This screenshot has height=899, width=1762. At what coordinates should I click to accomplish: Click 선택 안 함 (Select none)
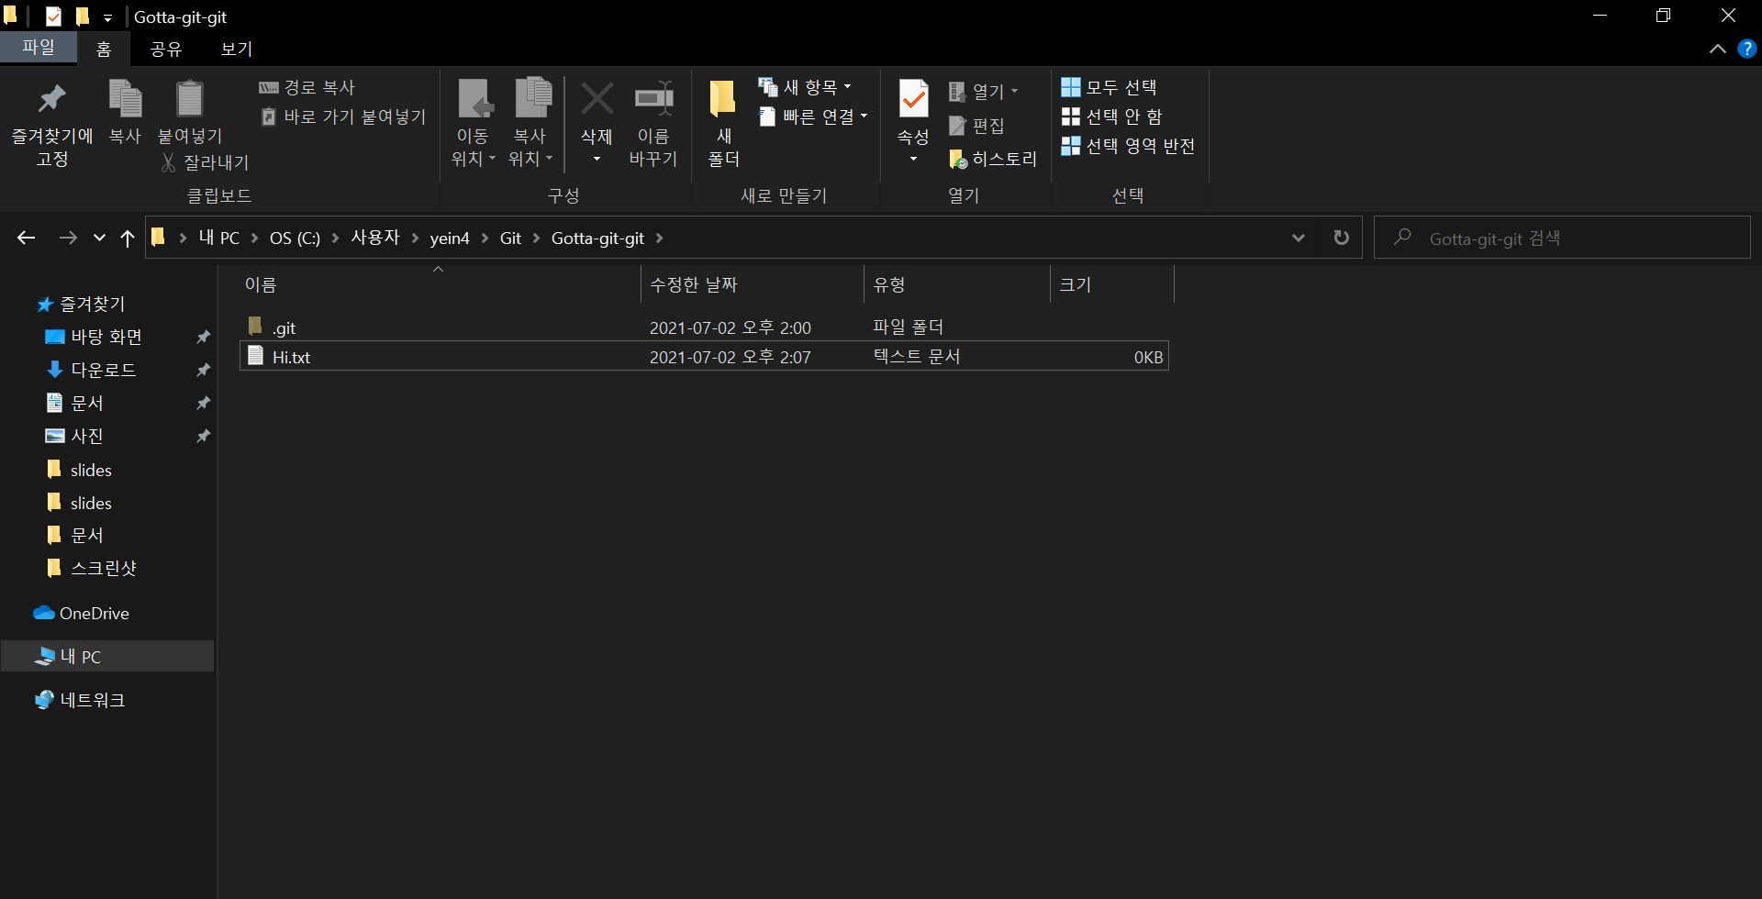point(1112,117)
